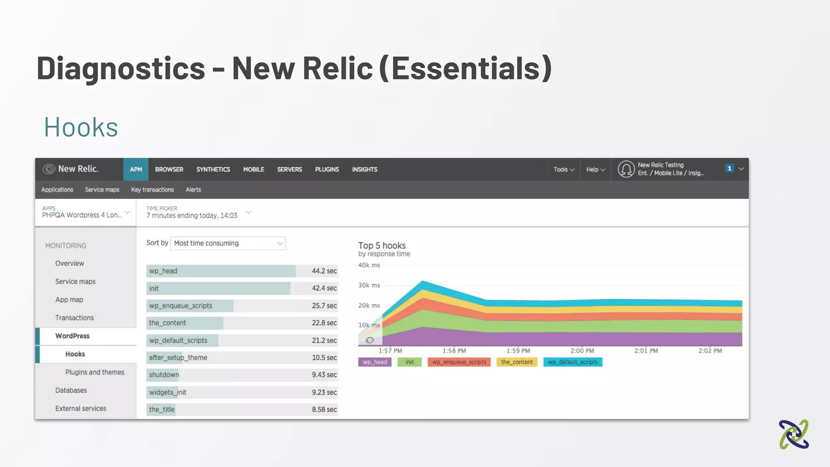Toggle the wp_enqueue_scripts legend swatch

(x=459, y=362)
